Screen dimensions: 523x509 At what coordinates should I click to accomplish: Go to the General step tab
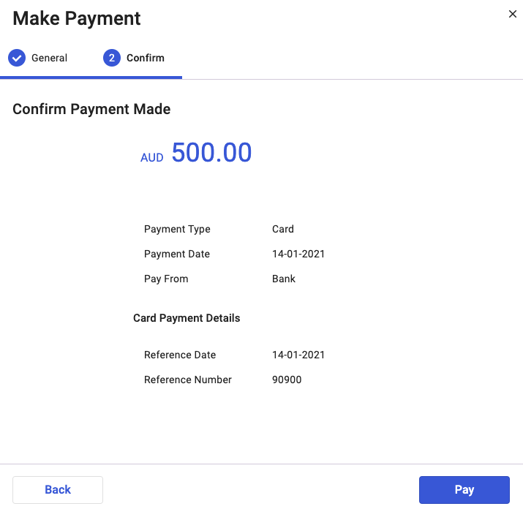[x=38, y=58]
